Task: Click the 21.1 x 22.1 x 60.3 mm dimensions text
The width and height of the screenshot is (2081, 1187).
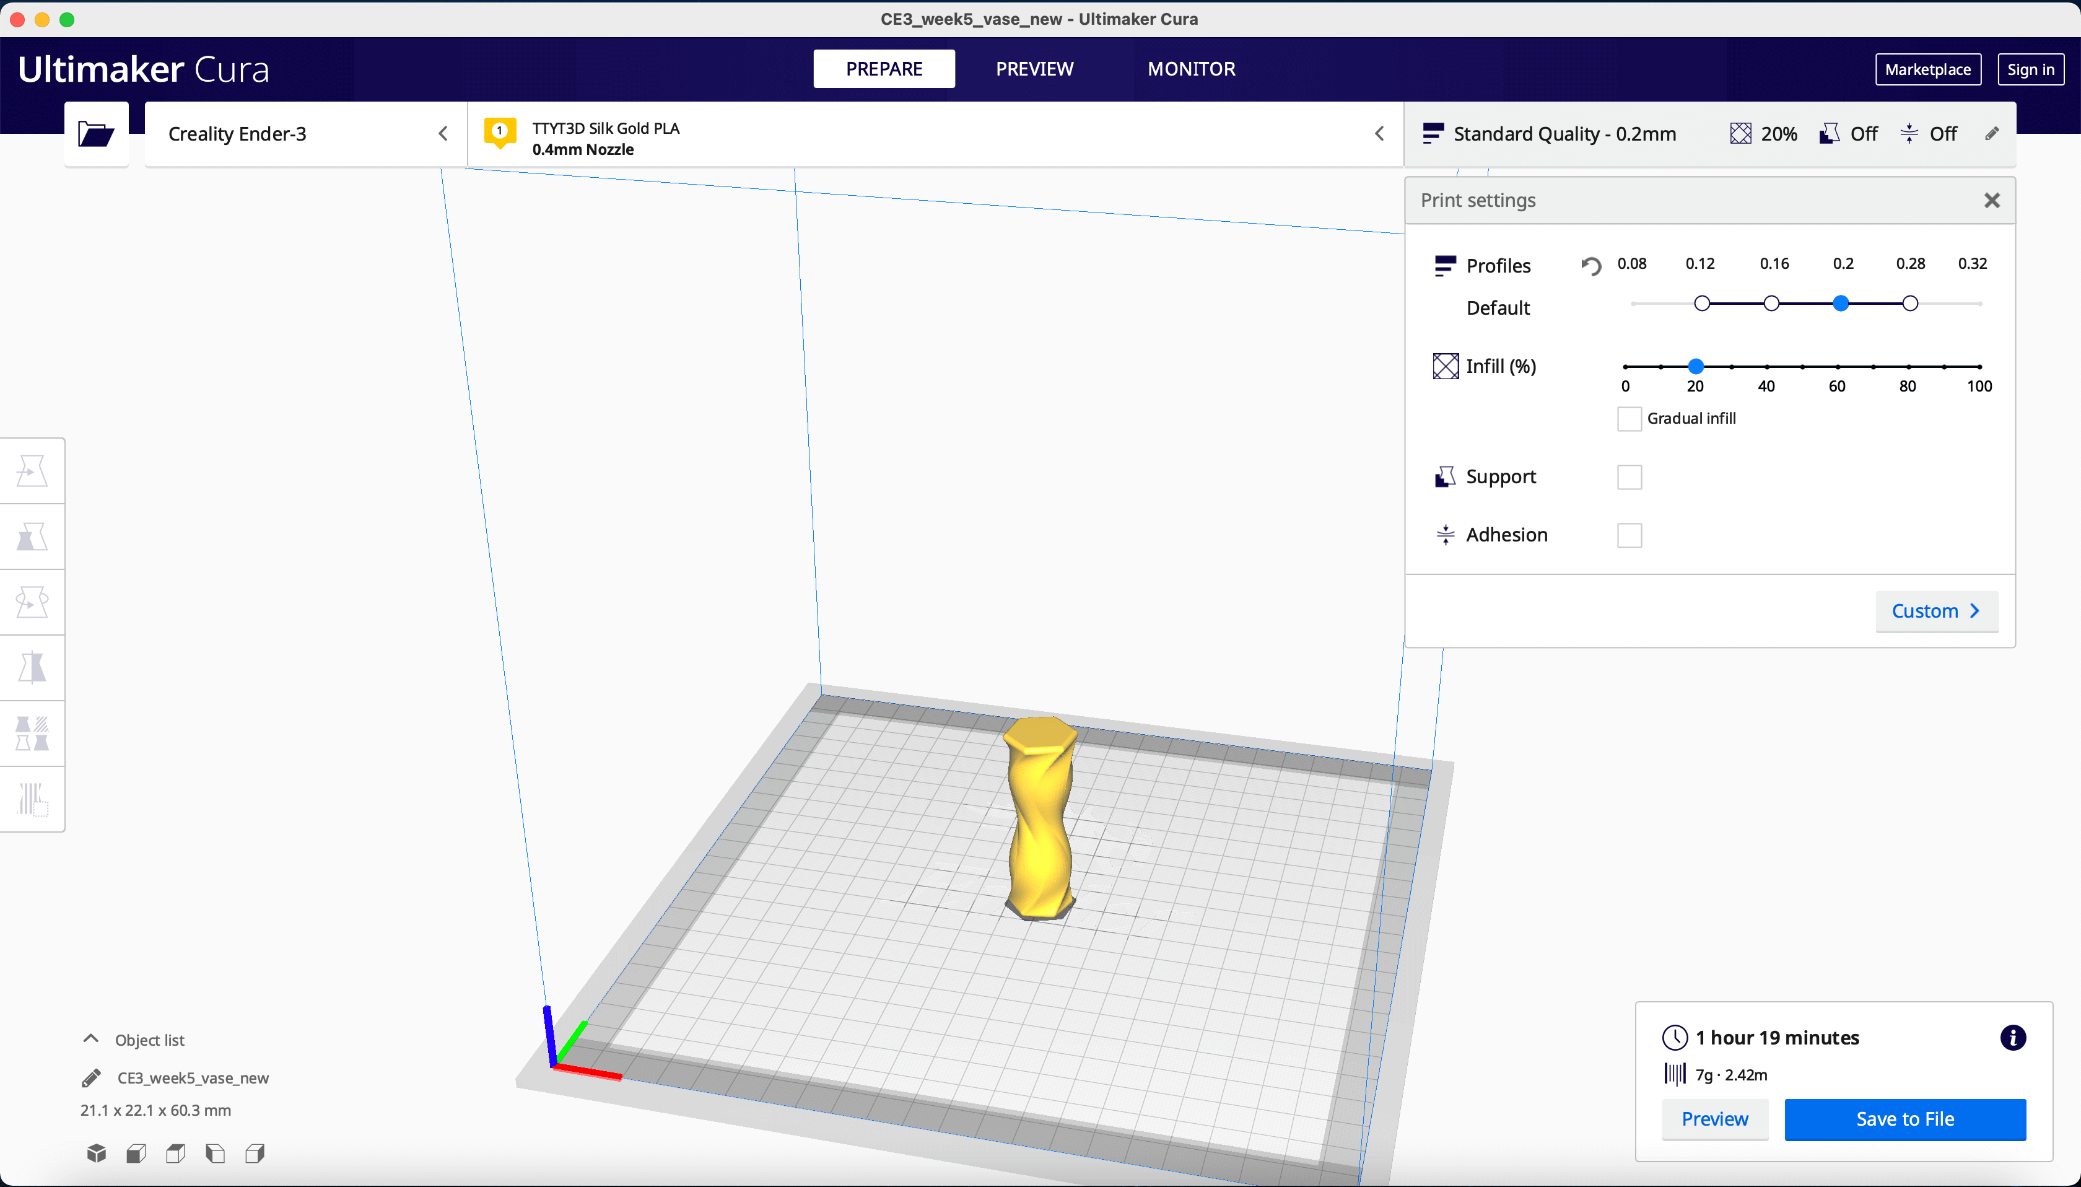Action: click(x=155, y=1110)
